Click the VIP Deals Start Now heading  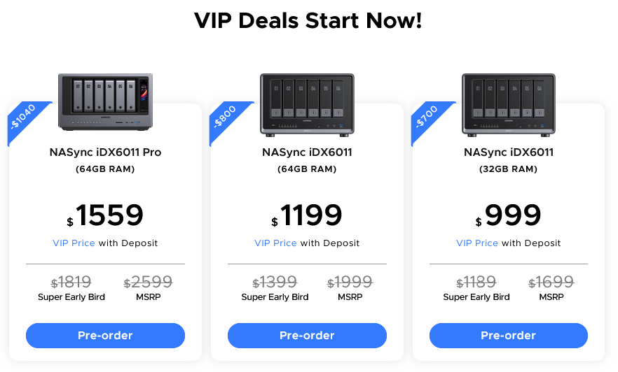coord(308,20)
